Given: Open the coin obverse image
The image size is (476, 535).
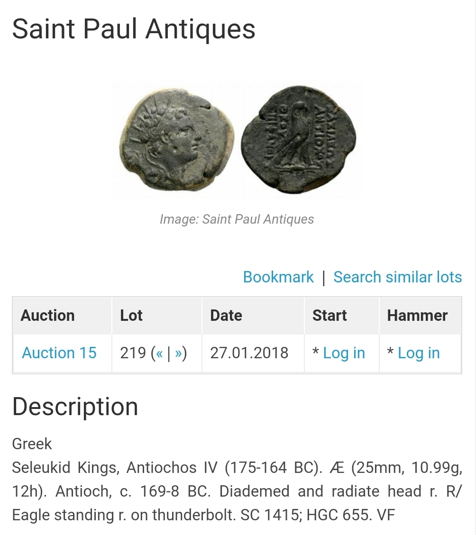Looking at the screenshot, I should 176,140.
